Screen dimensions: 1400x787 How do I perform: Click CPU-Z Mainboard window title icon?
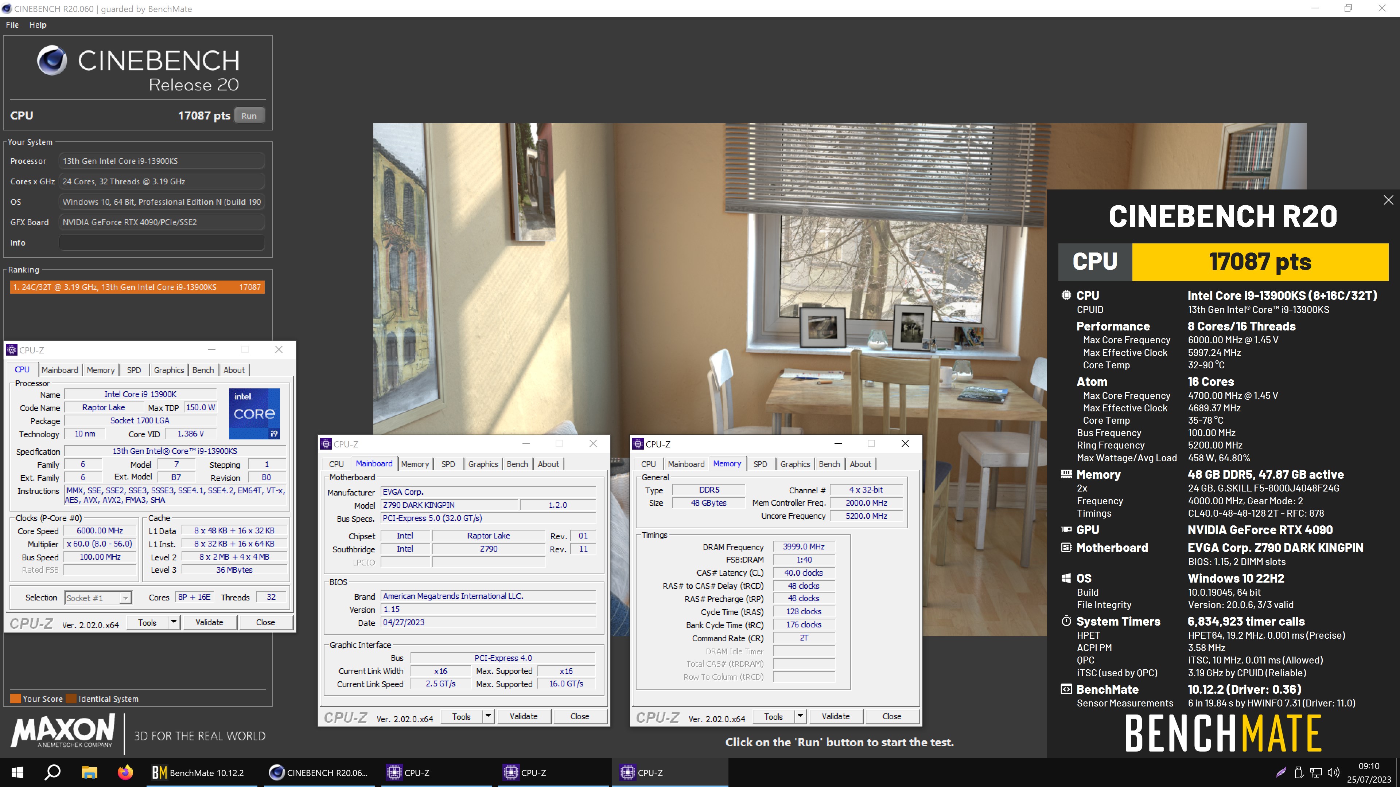(x=326, y=444)
